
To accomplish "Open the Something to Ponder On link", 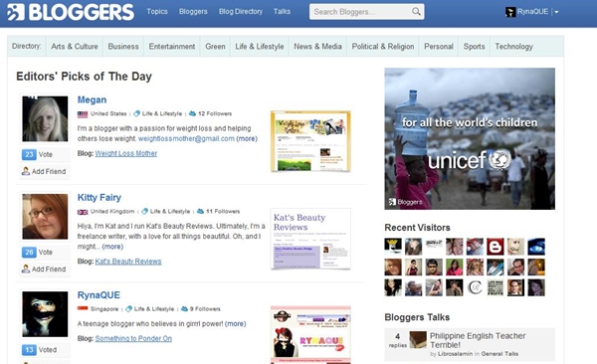I will (x=133, y=338).
